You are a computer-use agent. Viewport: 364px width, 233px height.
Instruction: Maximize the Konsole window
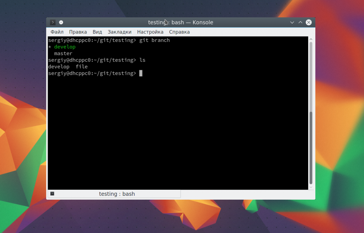pyautogui.click(x=300, y=22)
